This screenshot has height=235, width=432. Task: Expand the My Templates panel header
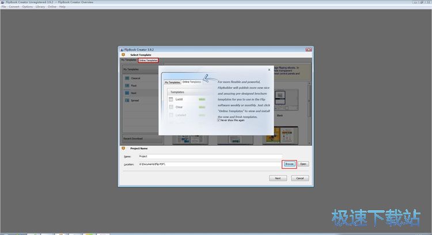click(142, 70)
